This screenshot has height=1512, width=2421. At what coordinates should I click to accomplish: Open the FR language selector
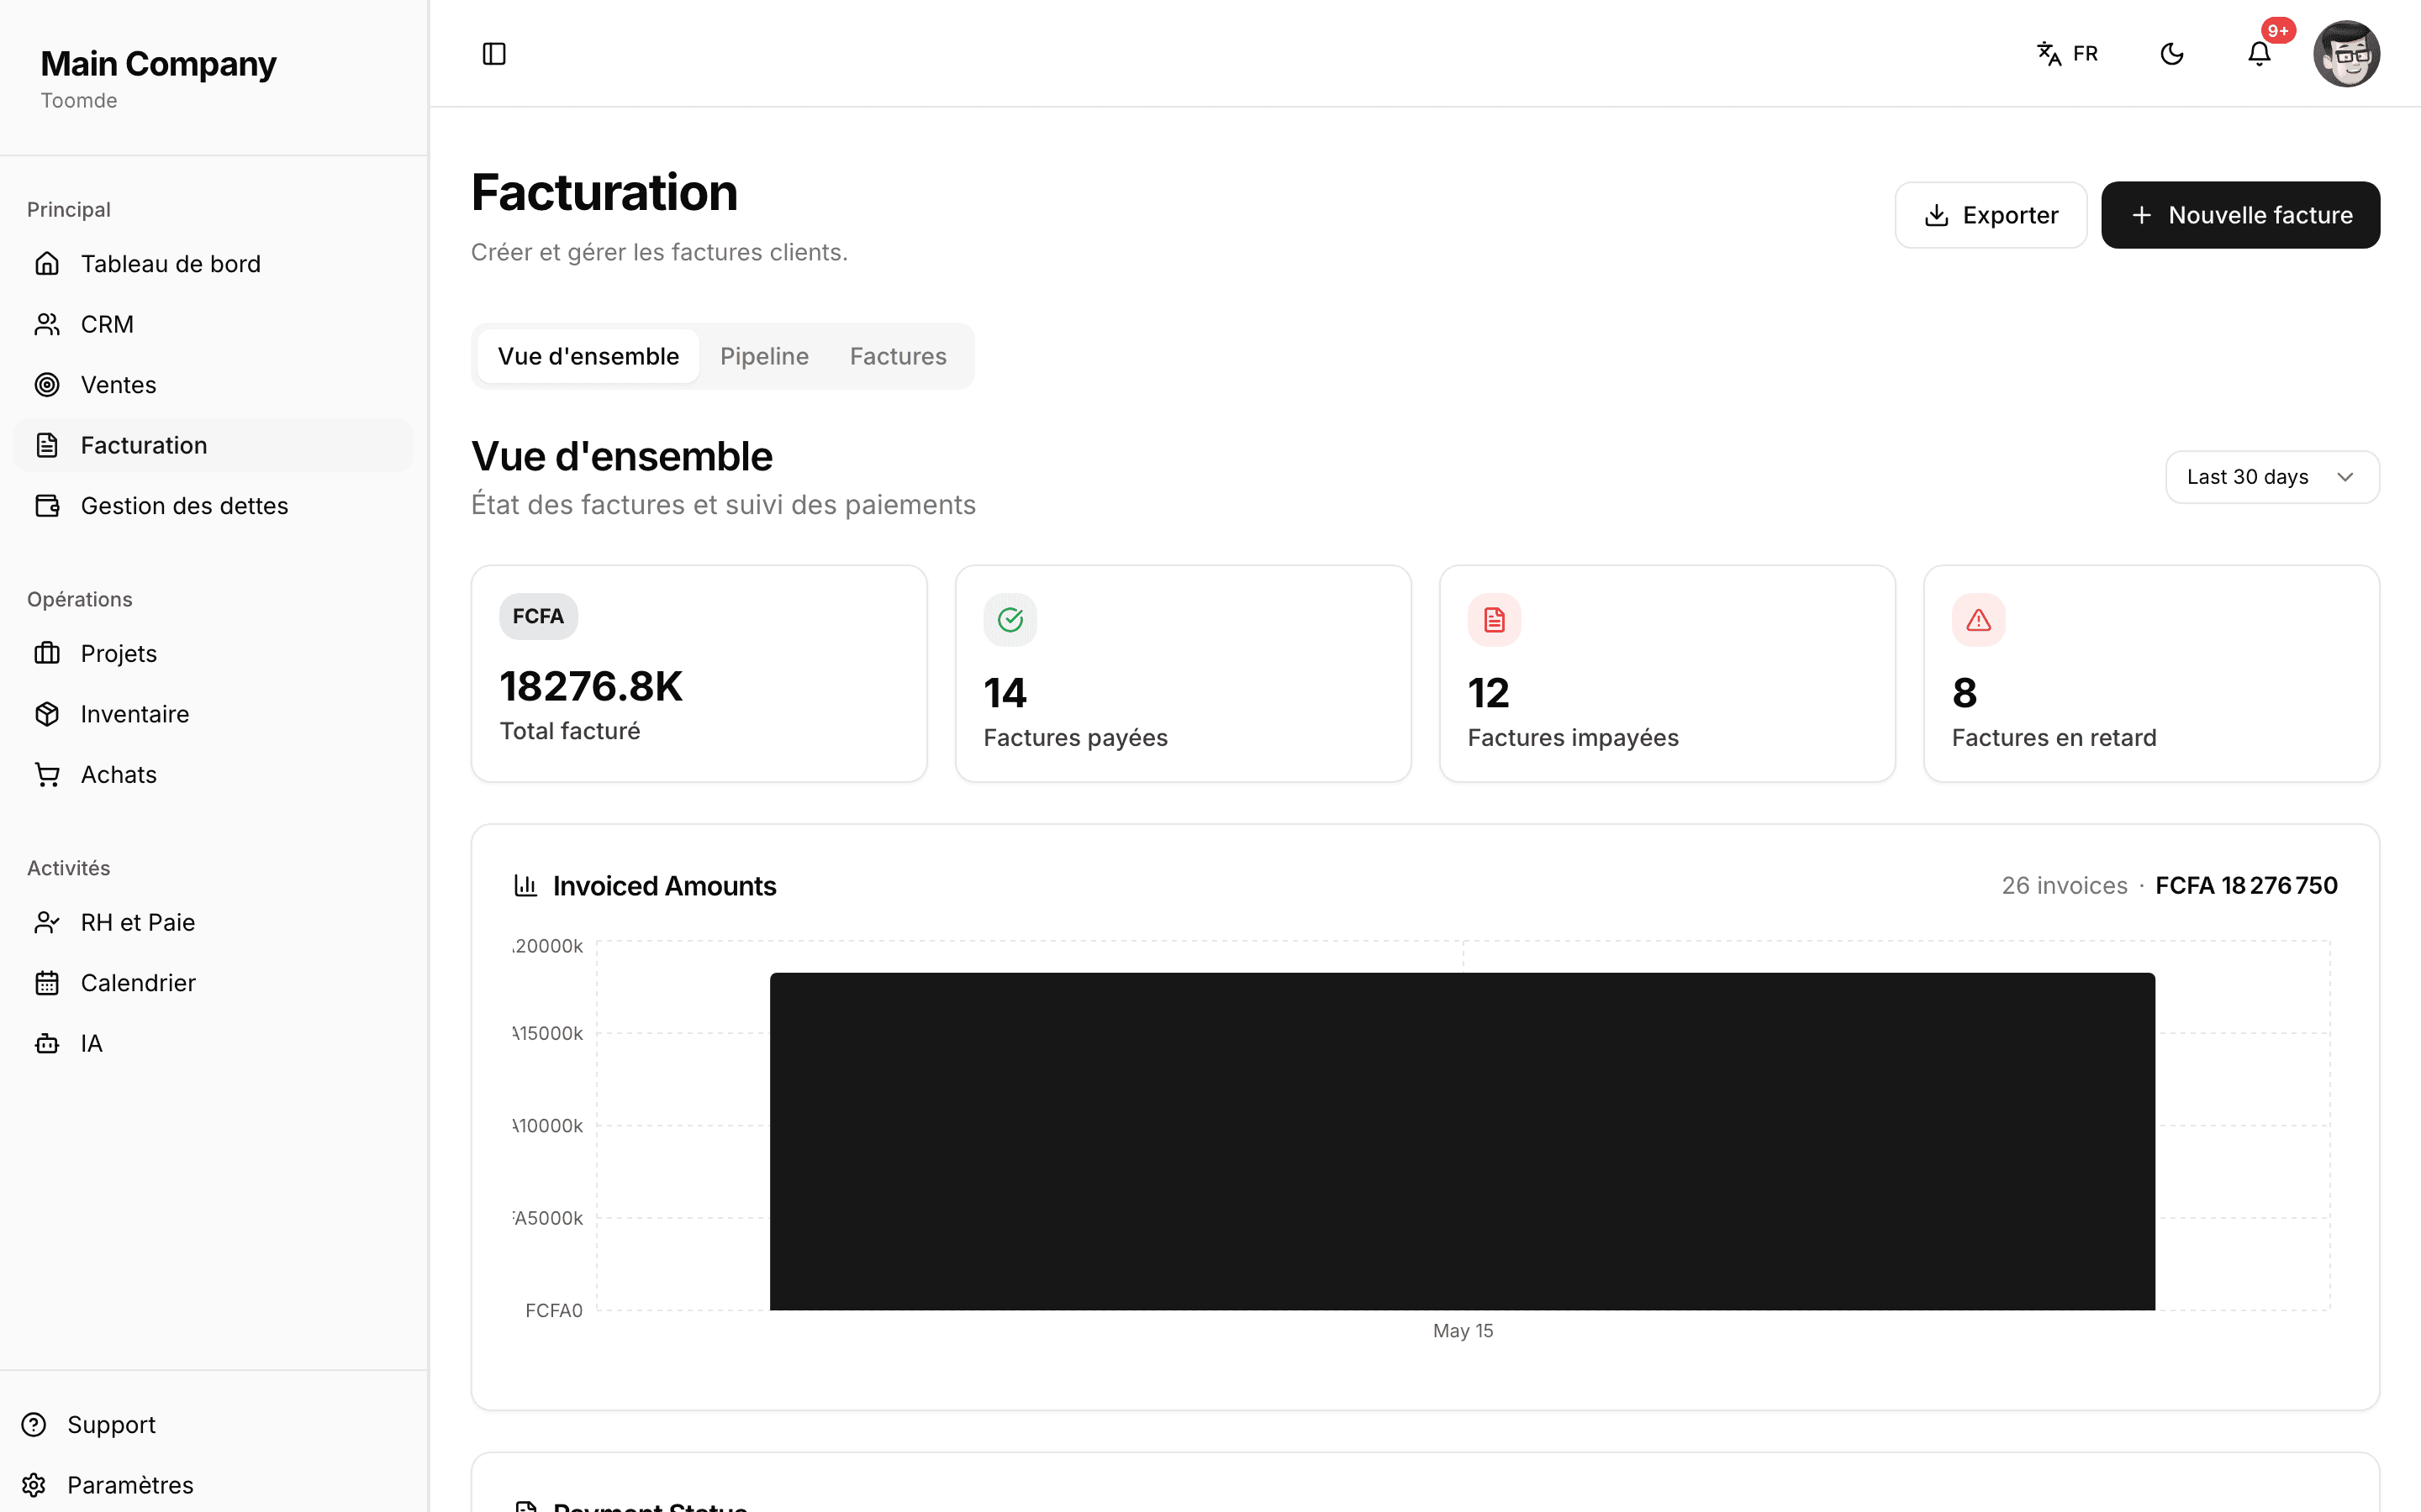click(2068, 54)
